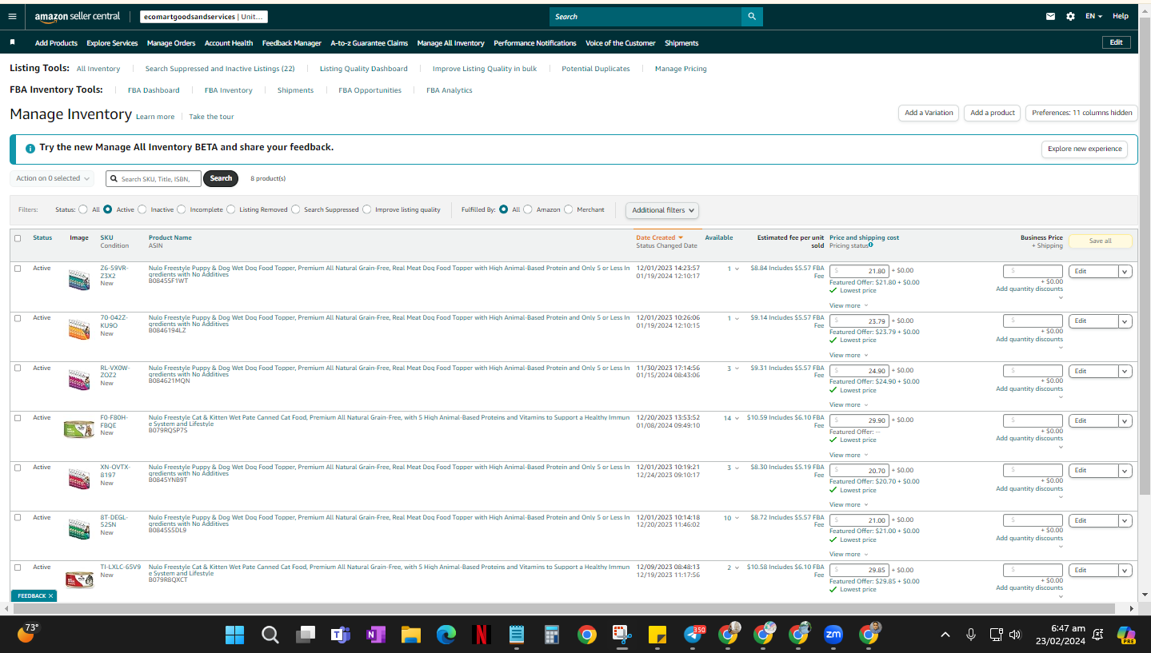Open the messages envelope icon
This screenshot has width=1151, height=653.
[x=1051, y=16]
